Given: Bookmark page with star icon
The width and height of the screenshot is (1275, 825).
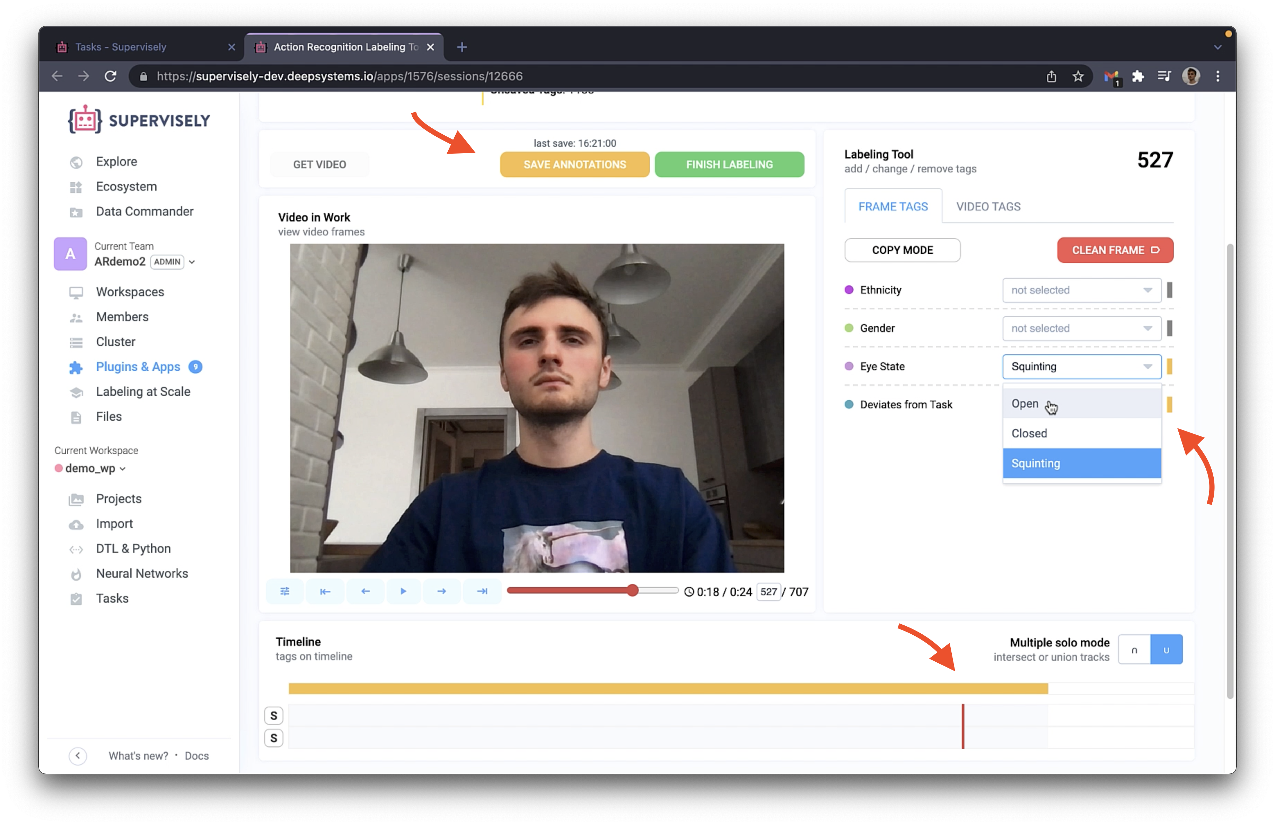Looking at the screenshot, I should coord(1078,76).
